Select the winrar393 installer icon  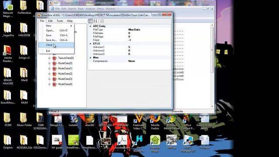tap(89, 120)
